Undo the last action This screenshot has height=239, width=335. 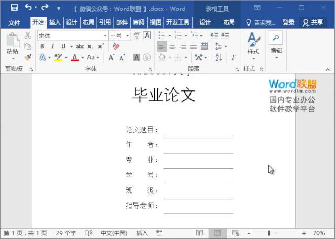(x=28, y=8)
